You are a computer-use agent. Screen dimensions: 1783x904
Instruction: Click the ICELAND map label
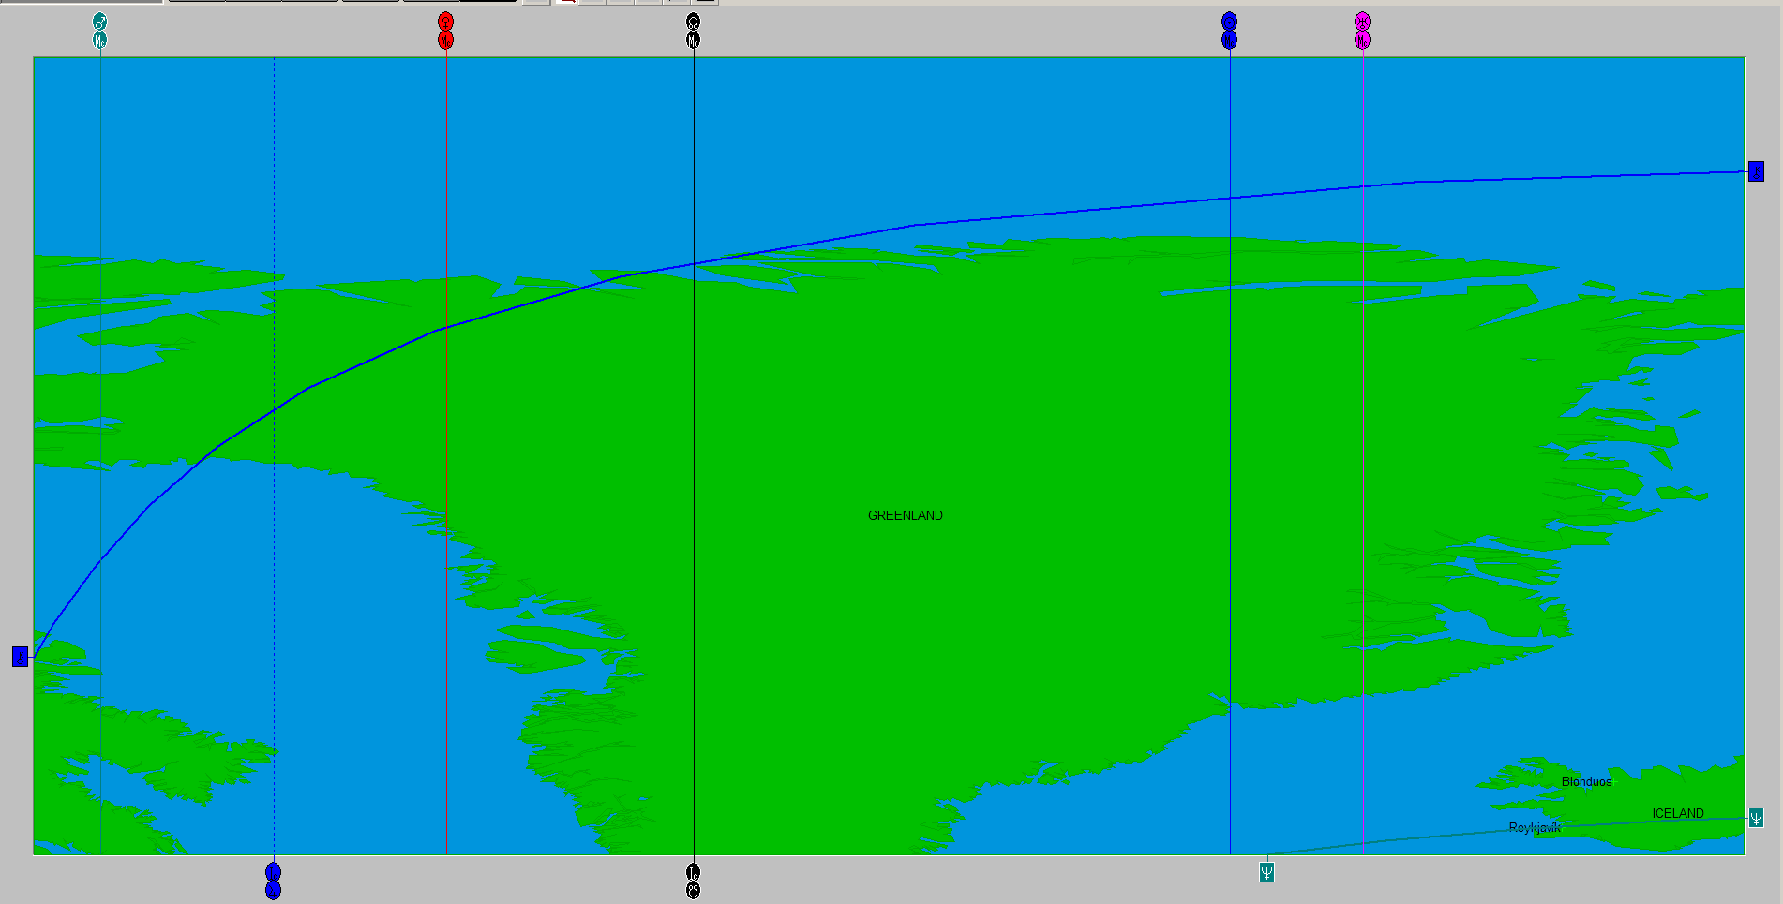pyautogui.click(x=1677, y=813)
